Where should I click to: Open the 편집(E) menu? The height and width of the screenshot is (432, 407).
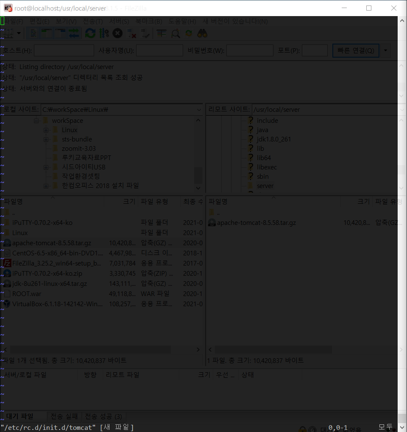click(39, 21)
